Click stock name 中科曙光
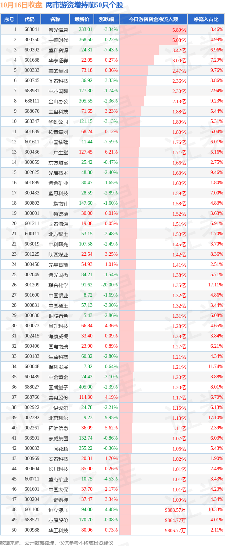This screenshot has height=546, width=225. (58, 244)
